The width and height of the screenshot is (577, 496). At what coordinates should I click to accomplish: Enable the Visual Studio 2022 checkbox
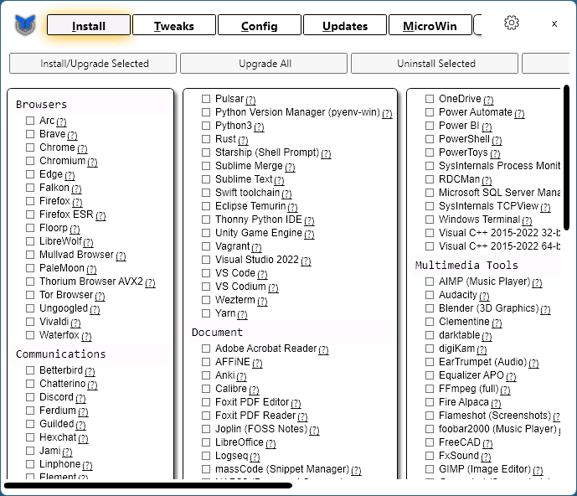point(206,261)
